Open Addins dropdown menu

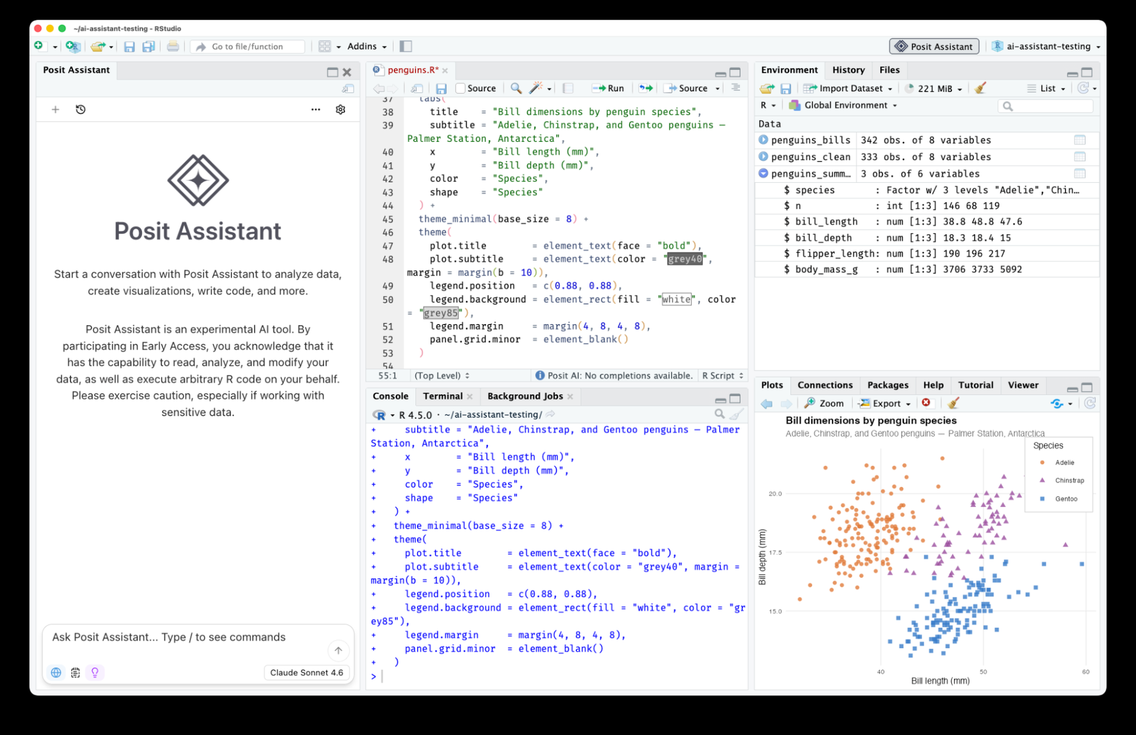[x=367, y=46]
